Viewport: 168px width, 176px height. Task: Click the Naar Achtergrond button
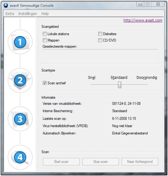(x=140, y=162)
